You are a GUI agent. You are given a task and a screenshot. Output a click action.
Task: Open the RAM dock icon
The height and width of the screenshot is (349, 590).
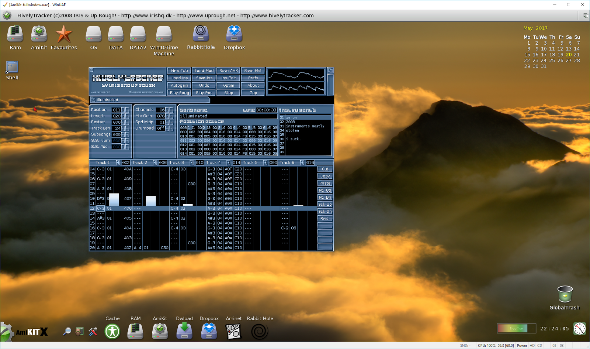coord(135,331)
